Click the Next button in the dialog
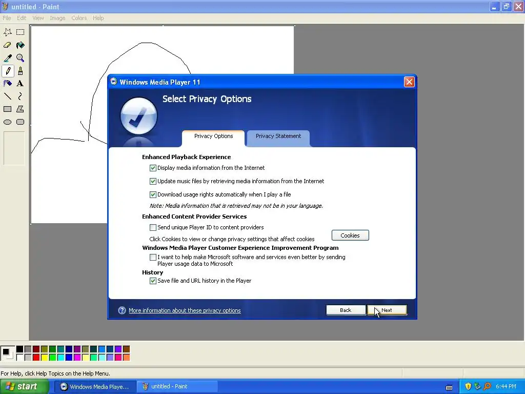525x394 pixels. (387, 310)
